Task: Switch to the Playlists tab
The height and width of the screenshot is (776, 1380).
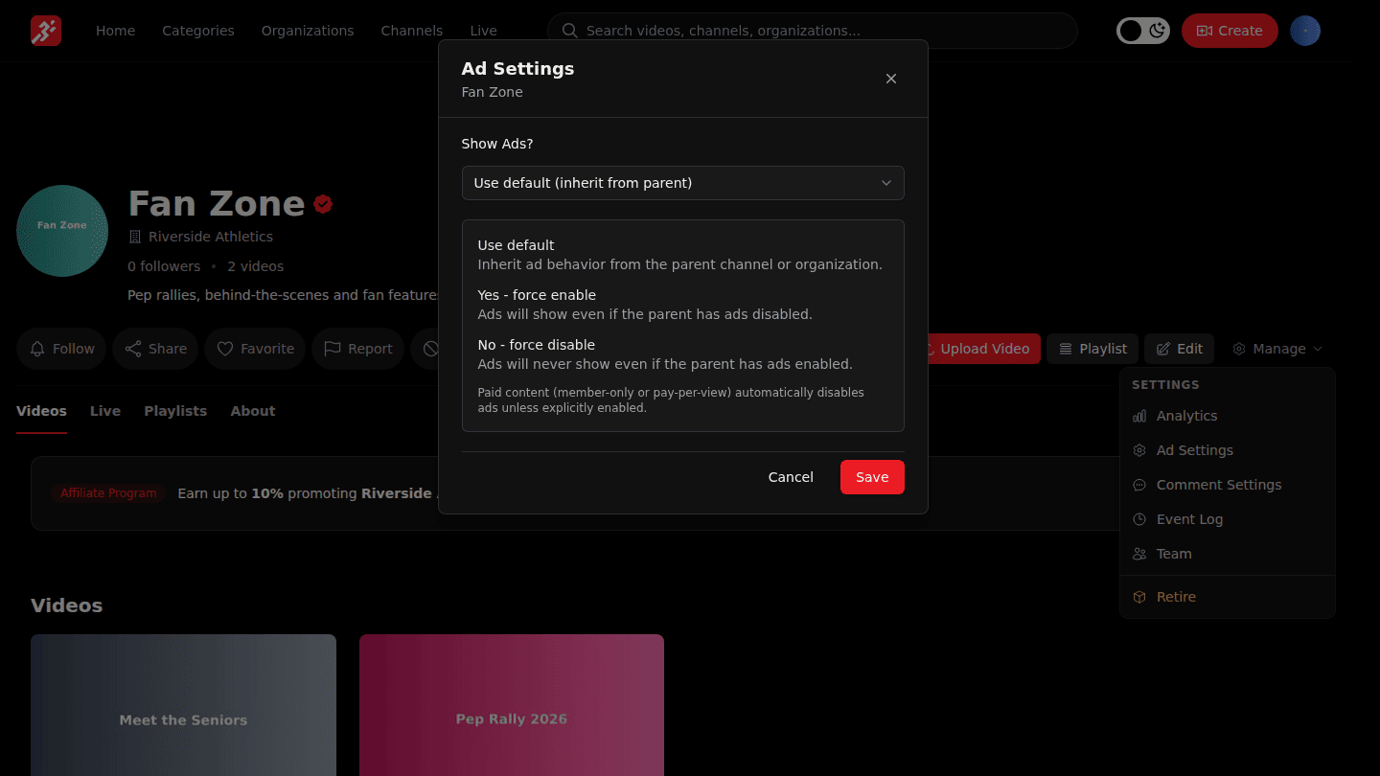Action: pyautogui.click(x=175, y=411)
